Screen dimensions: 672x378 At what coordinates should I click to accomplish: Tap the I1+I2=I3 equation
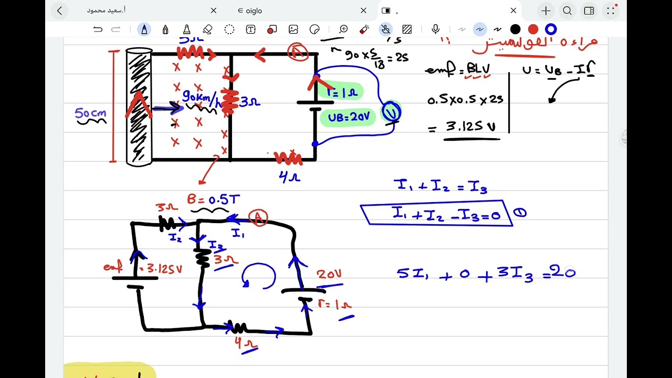tap(440, 186)
